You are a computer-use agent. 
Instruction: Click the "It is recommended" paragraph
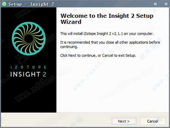pos(110,45)
